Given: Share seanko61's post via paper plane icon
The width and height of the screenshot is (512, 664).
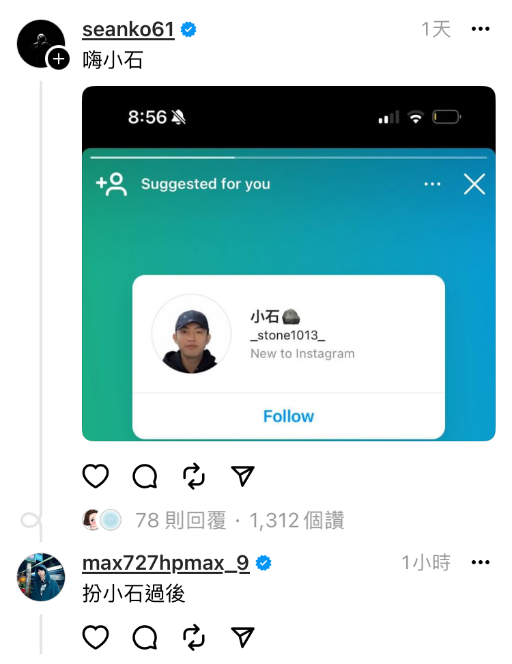Looking at the screenshot, I should tap(243, 476).
